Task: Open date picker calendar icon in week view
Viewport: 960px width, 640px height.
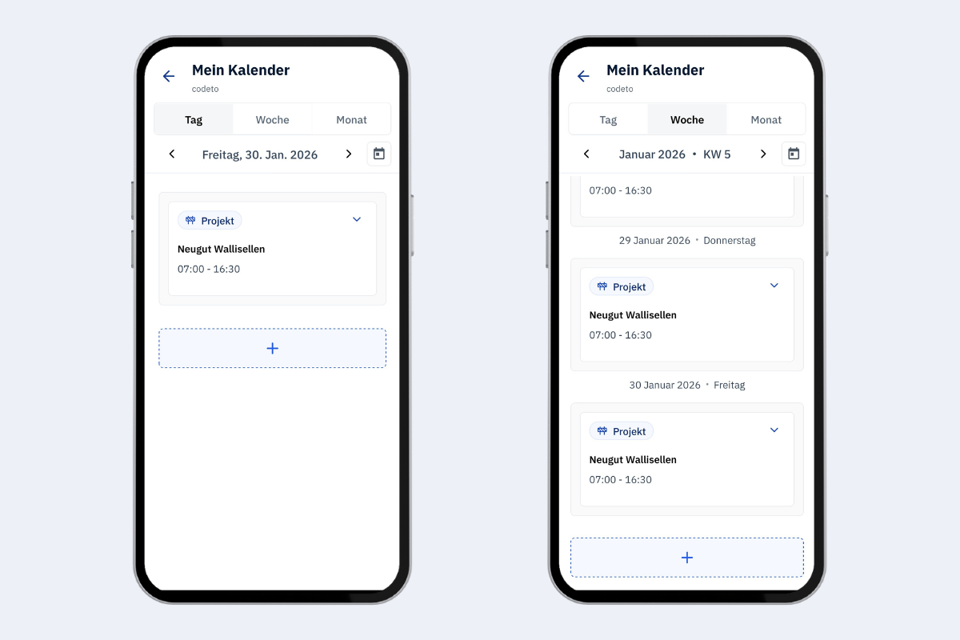Action: 794,154
